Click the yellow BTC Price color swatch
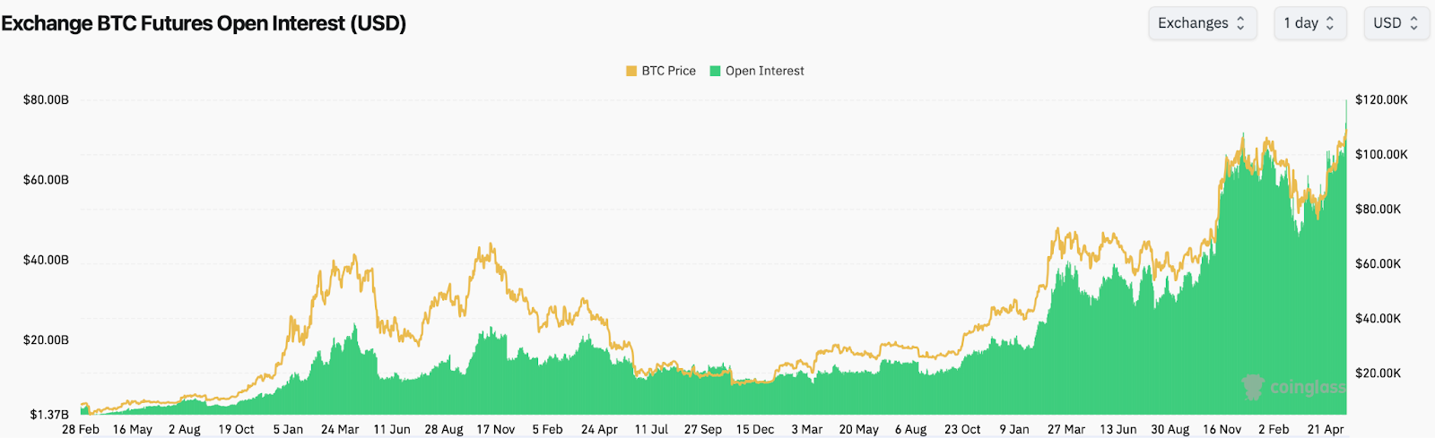 pos(631,71)
